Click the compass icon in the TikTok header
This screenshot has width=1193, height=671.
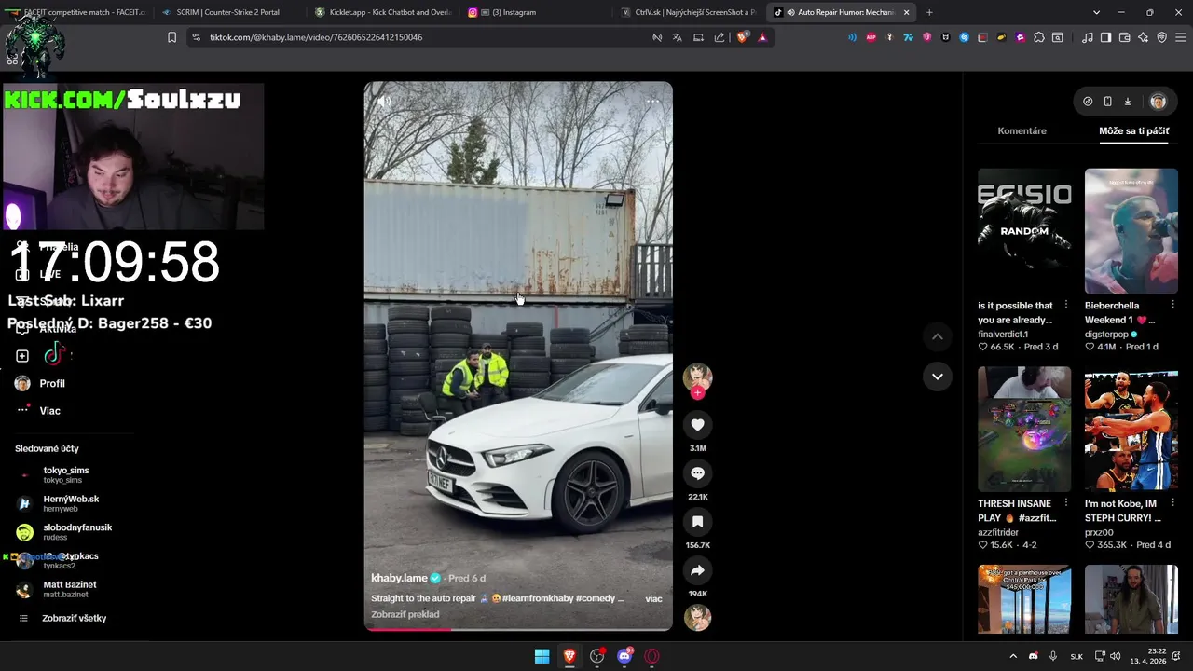(x=1088, y=102)
